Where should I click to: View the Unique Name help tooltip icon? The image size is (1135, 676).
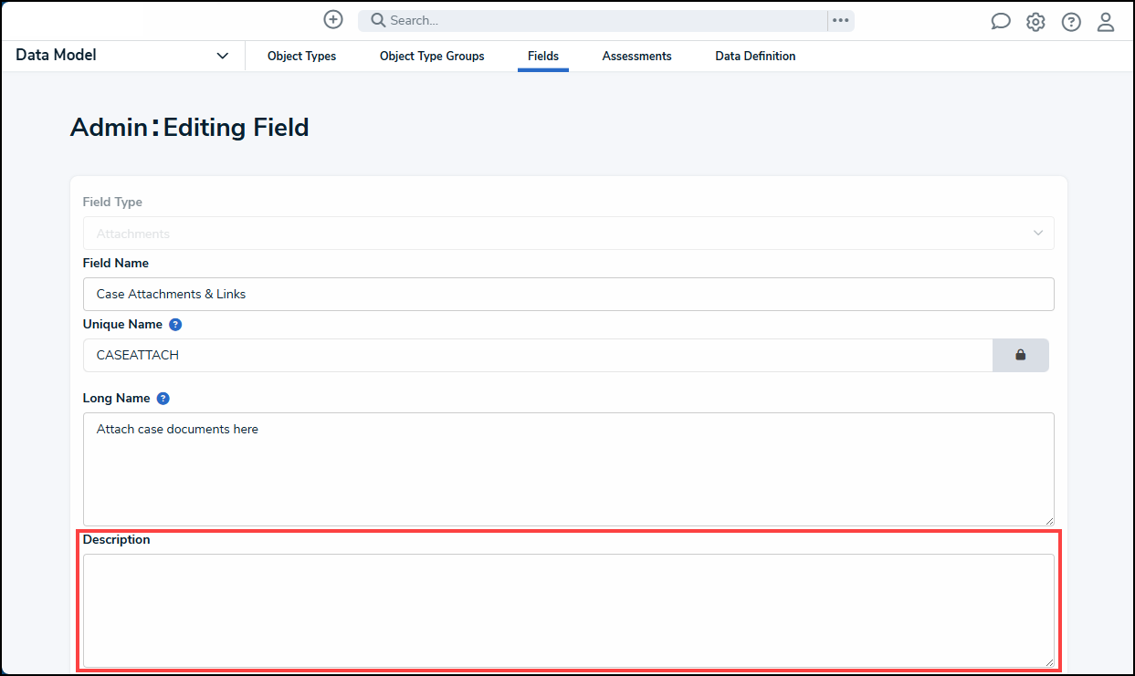(174, 324)
